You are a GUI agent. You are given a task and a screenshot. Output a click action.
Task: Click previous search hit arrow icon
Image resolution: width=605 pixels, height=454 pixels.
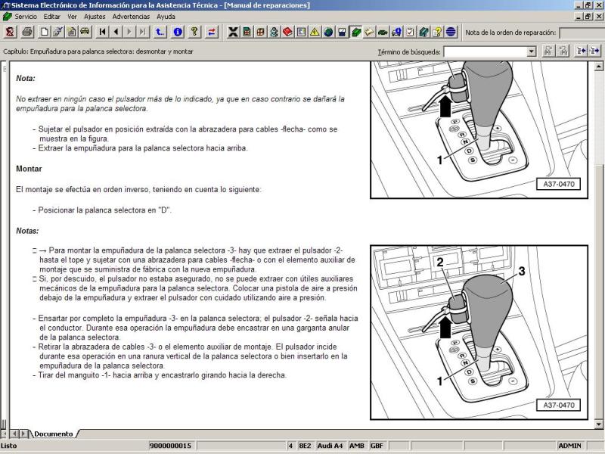pos(581,51)
